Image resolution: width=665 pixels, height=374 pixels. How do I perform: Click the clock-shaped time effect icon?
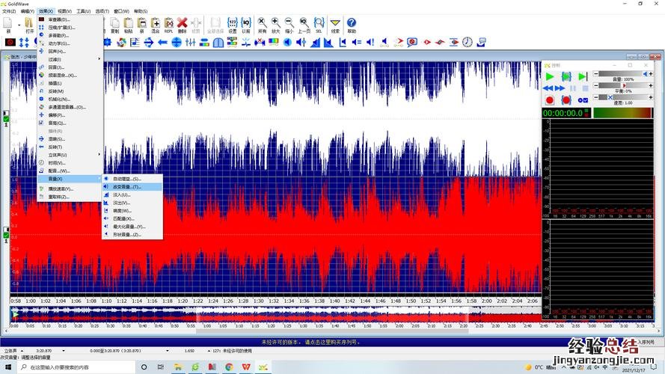click(x=42, y=162)
